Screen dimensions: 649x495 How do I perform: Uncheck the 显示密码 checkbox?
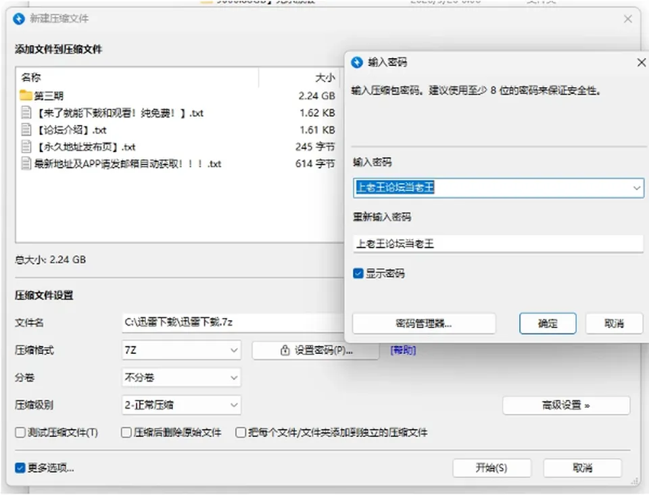pos(358,273)
